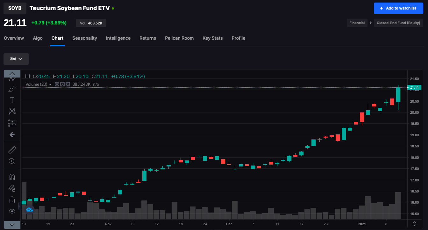Open the 3M time range dropdown
Screen dimensions: 428x230
click(16, 59)
